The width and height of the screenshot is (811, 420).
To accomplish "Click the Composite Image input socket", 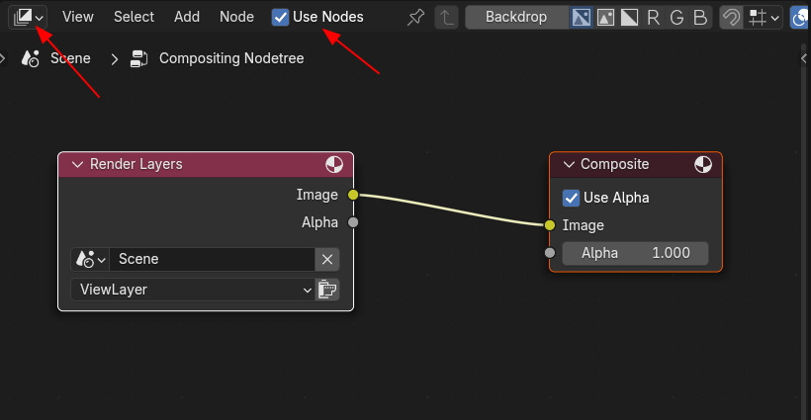I will [549, 225].
